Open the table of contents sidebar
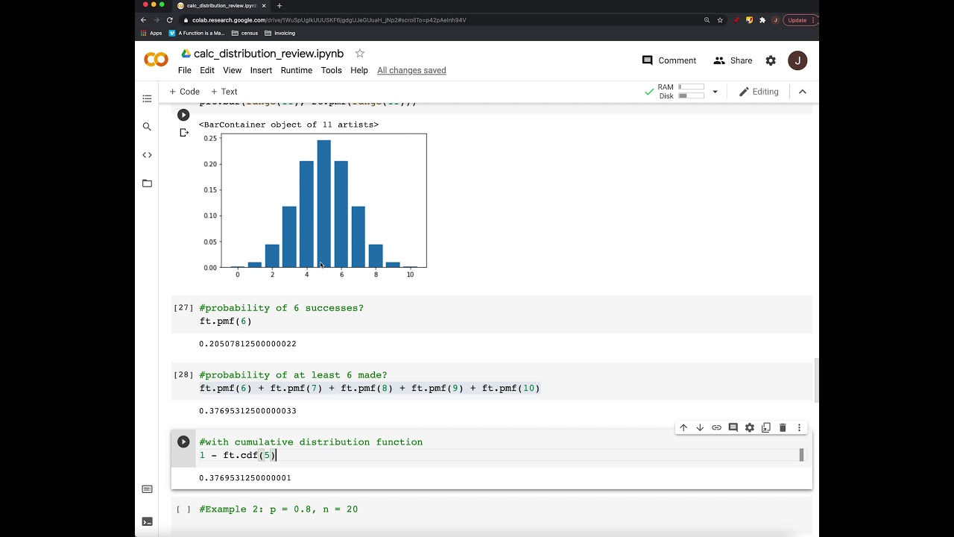Viewport: 954px width, 537px height. pyautogui.click(x=147, y=98)
